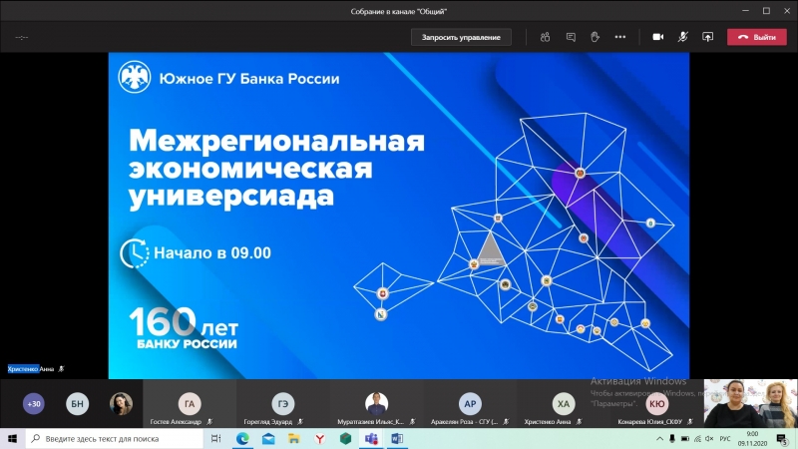
Task: Unmute the microphone in the meeting toolbar
Action: coord(683,37)
